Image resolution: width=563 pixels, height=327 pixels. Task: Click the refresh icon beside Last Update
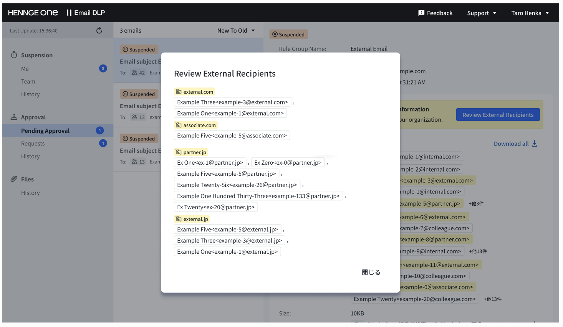pyautogui.click(x=99, y=30)
